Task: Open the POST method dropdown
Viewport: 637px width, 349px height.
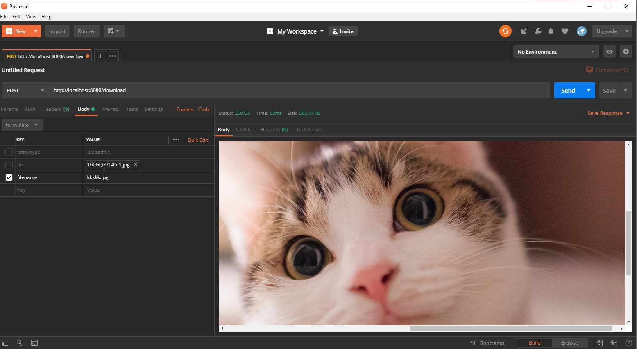Action: (x=25, y=90)
